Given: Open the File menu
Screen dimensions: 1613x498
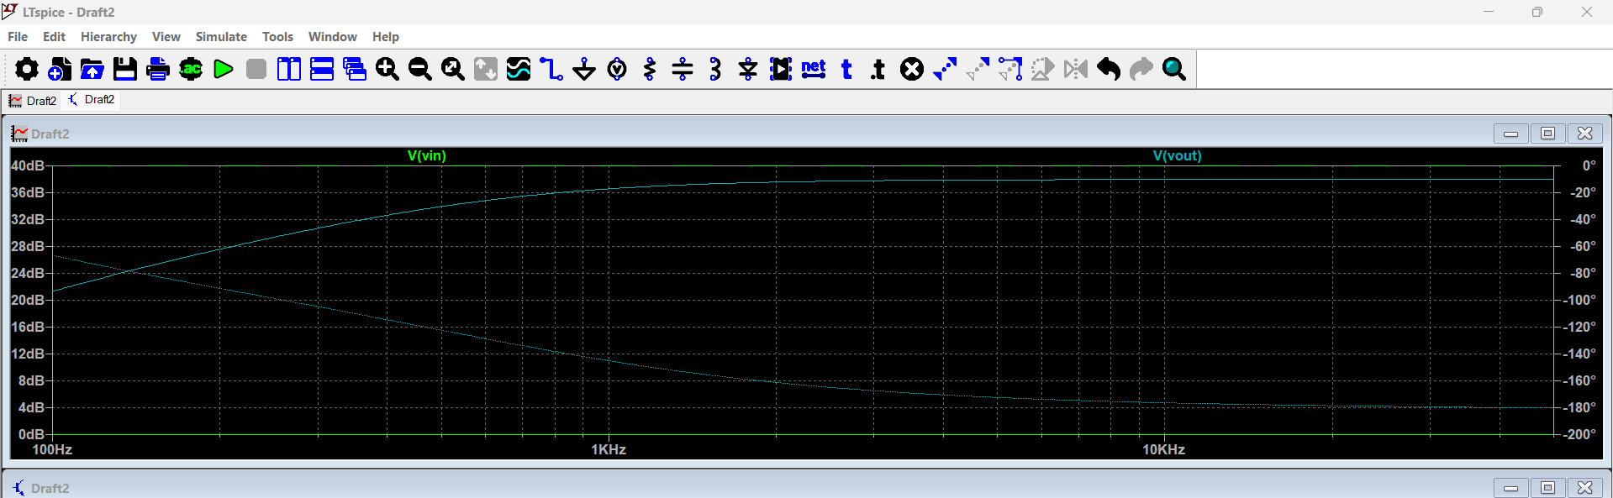Looking at the screenshot, I should click(18, 37).
